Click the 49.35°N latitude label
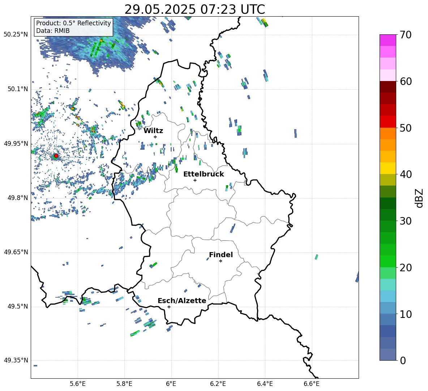The width and height of the screenshot is (428, 391). click(x=16, y=360)
